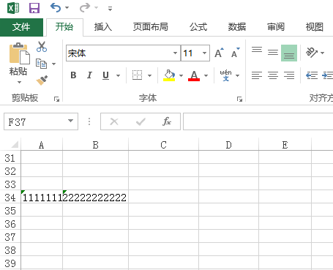The height and width of the screenshot is (270, 333).
Task: Click the Copy icon
Action: [x=41, y=64]
